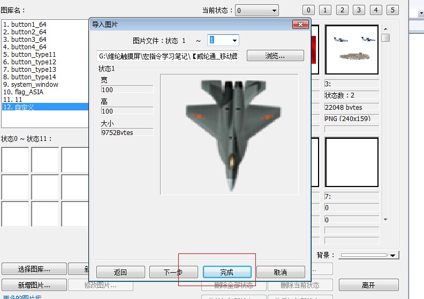This screenshot has width=424, height=299.
Task: Click the 离开 button
Action: pos(368,285)
